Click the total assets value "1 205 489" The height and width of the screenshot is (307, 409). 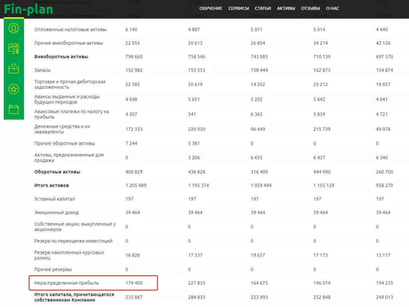(136, 185)
